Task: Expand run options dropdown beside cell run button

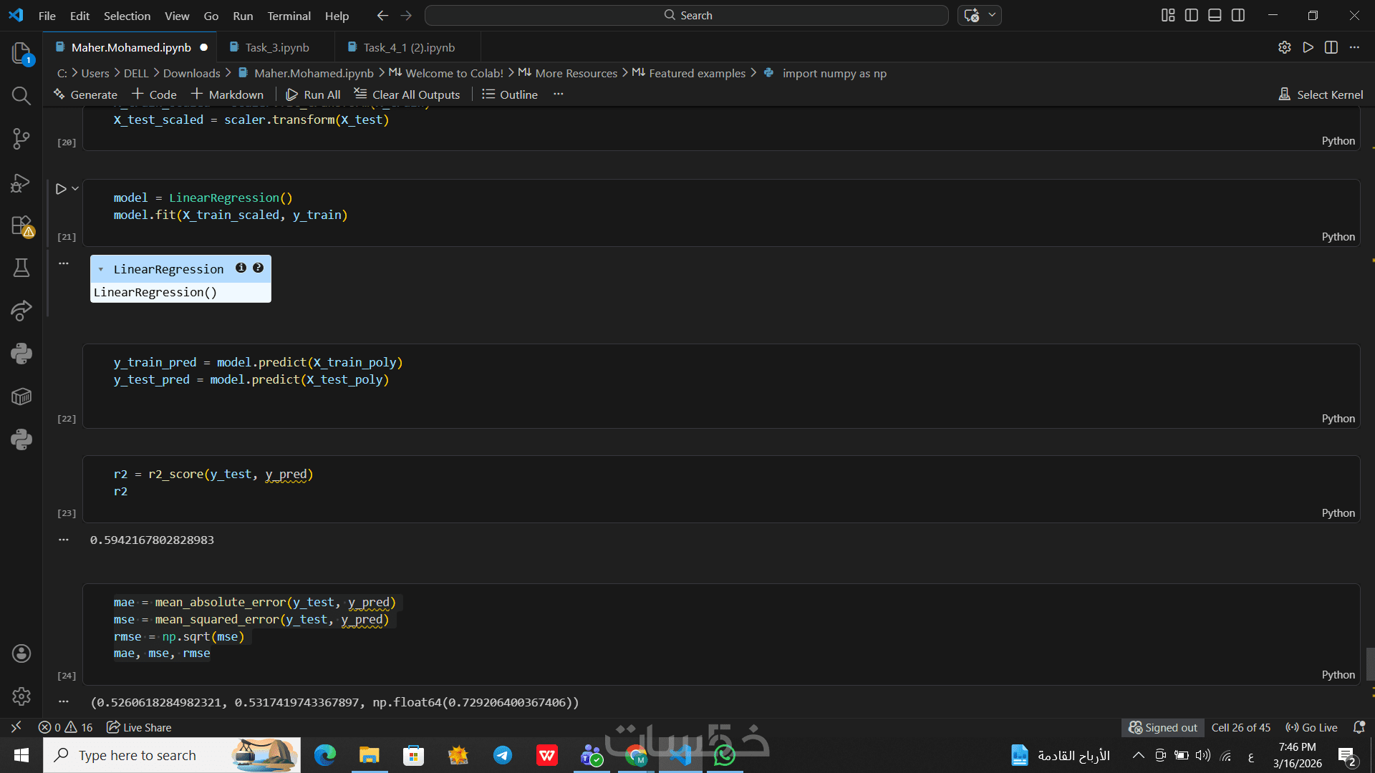Action: click(75, 189)
